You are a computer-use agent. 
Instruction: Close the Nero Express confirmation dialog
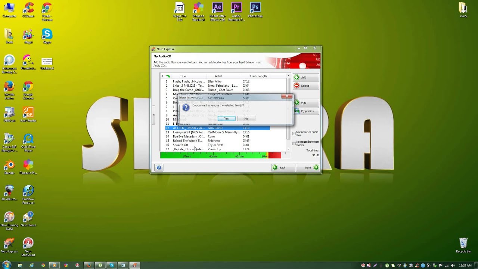tap(287, 96)
